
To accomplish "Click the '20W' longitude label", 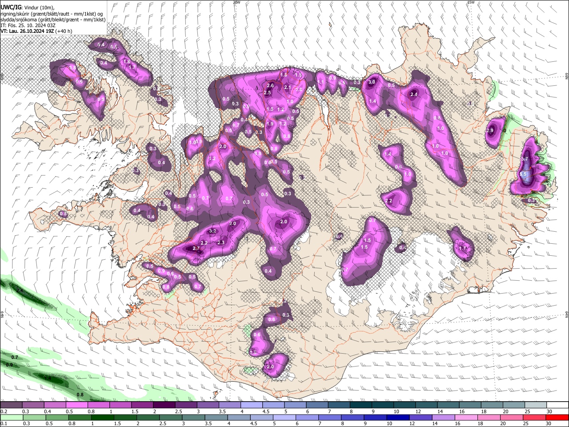I will click(x=236, y=2).
